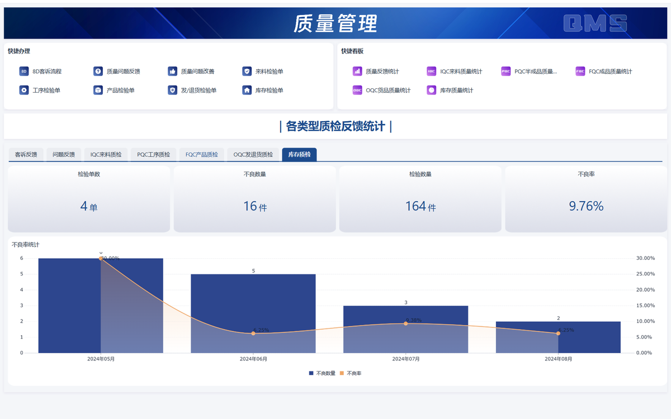Viewport: 671px width, 419px height.
Task: Open the 8D客诉流程 icon
Action: [x=23, y=72]
